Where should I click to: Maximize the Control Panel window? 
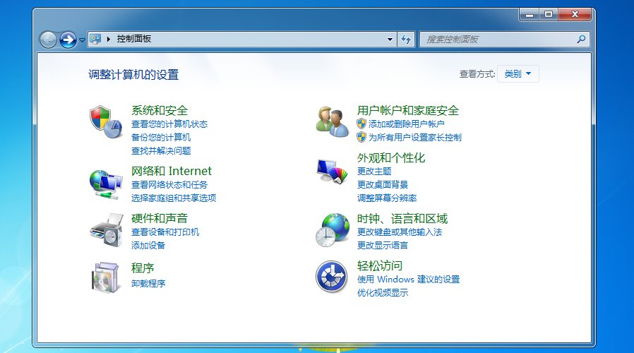549,15
